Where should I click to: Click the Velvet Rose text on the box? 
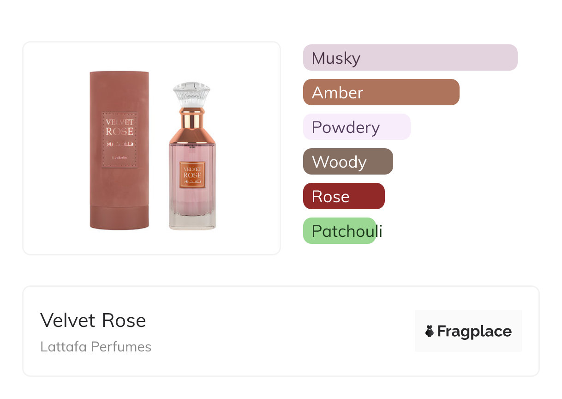click(120, 126)
